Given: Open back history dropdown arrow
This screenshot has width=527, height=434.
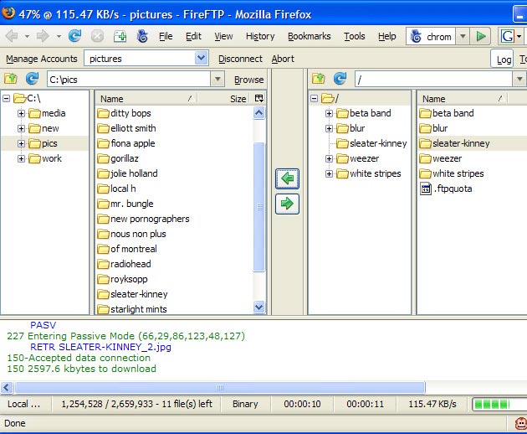Looking at the screenshot, I should point(27,36).
